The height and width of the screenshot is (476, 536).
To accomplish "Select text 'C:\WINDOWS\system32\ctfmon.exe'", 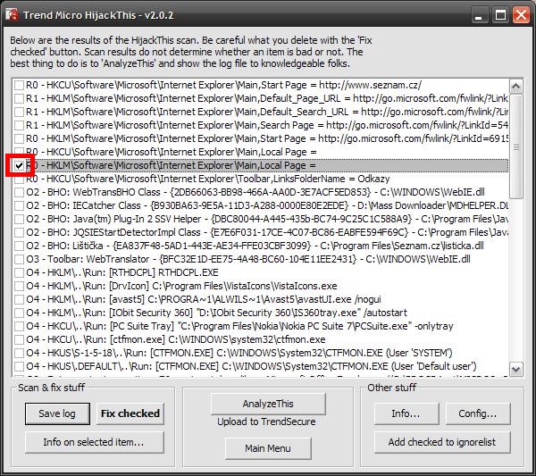I will [247, 339].
